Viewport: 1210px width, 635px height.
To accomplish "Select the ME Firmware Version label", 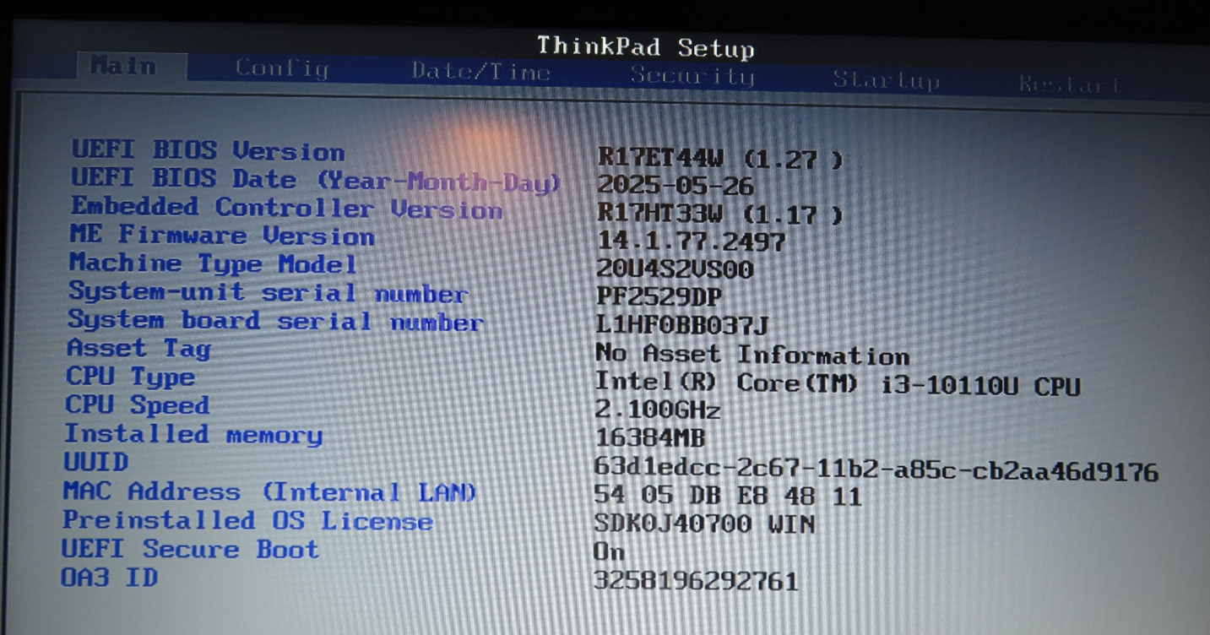I will 221,236.
